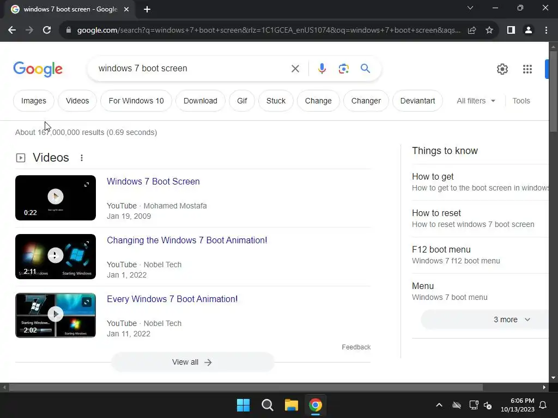Click the address bar URL
This screenshot has height=418, width=558.
pyautogui.click(x=269, y=30)
